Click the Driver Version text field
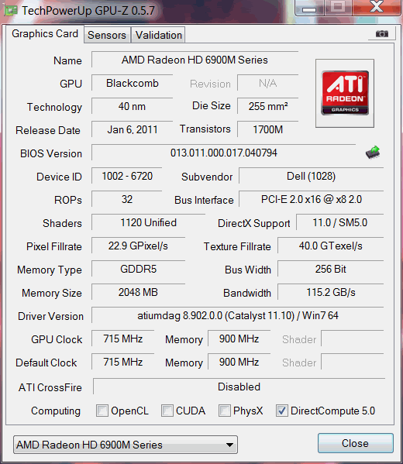Image resolution: width=403 pixels, height=464 pixels. click(x=237, y=315)
